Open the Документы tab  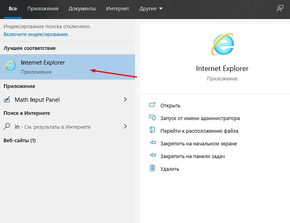click(x=82, y=9)
